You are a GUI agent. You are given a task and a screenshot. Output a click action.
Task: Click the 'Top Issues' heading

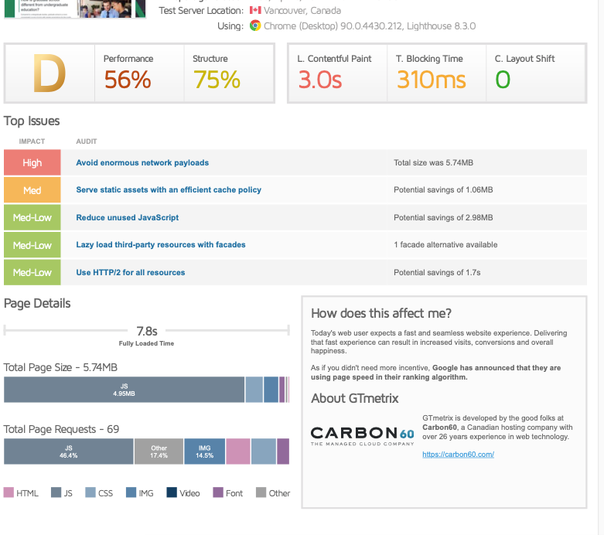32,121
